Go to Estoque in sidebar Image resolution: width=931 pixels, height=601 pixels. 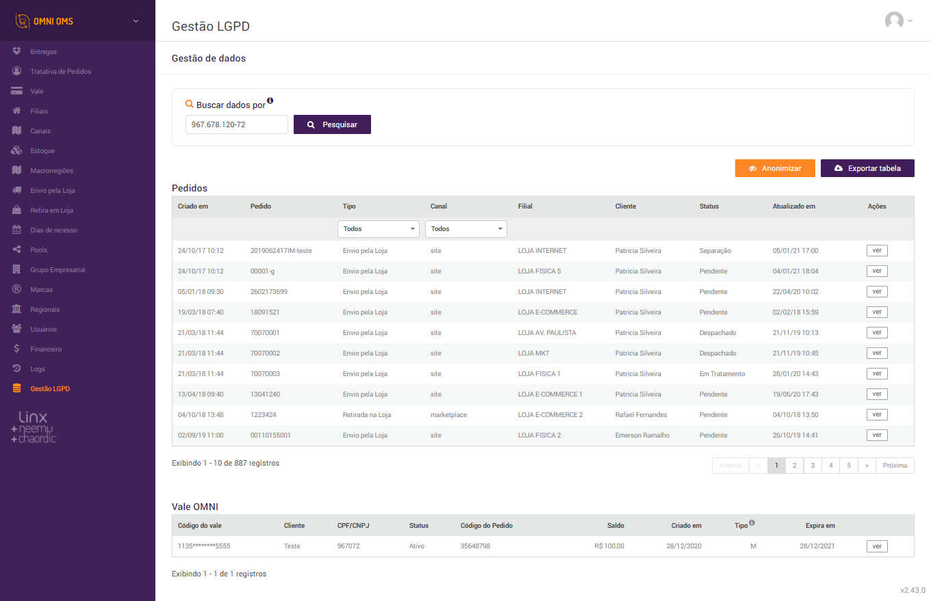coord(42,150)
